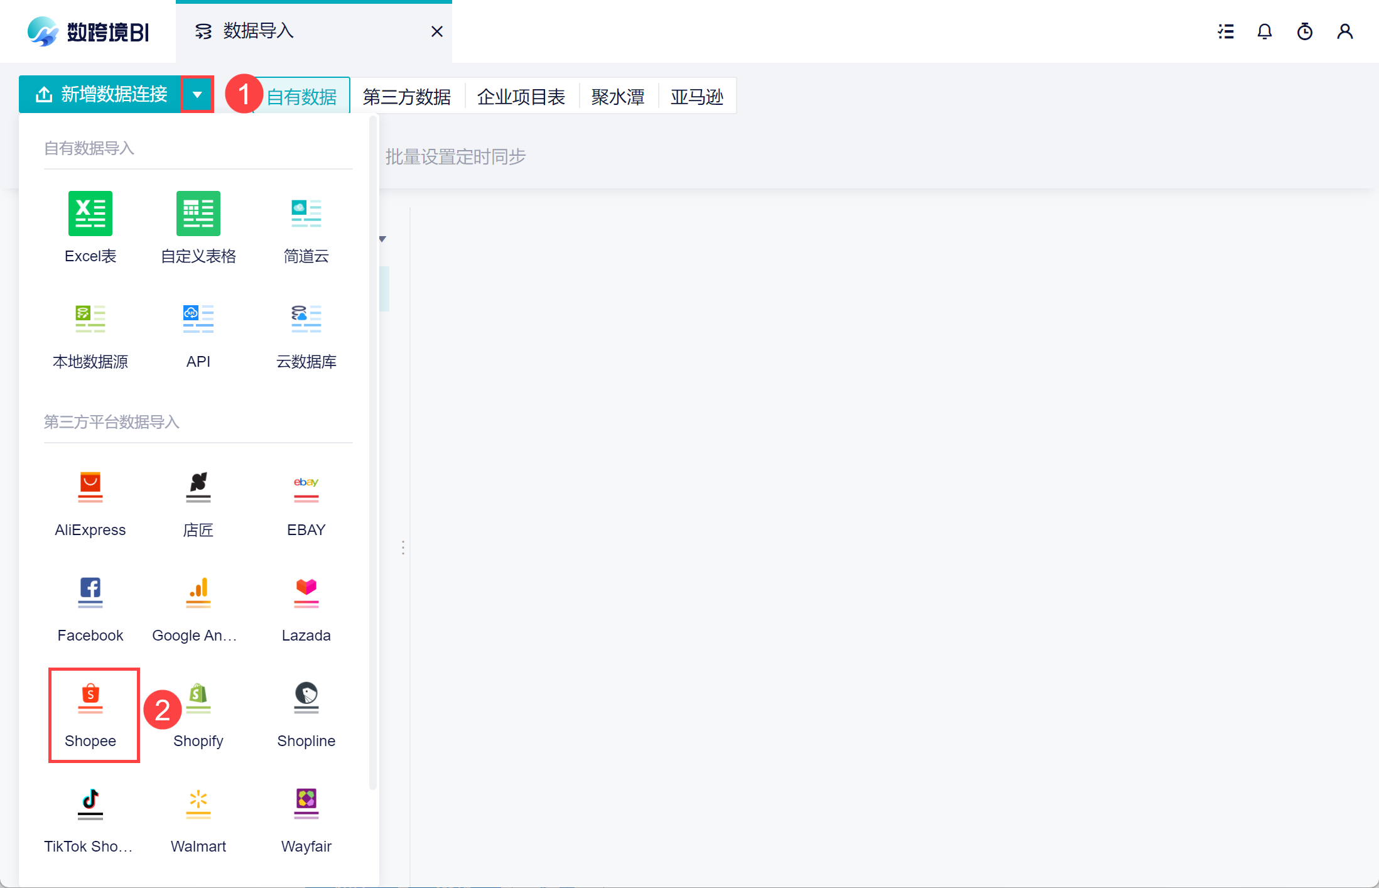This screenshot has width=1379, height=888.
Task: Switch to the 亚马逊 tab
Action: coord(696,97)
